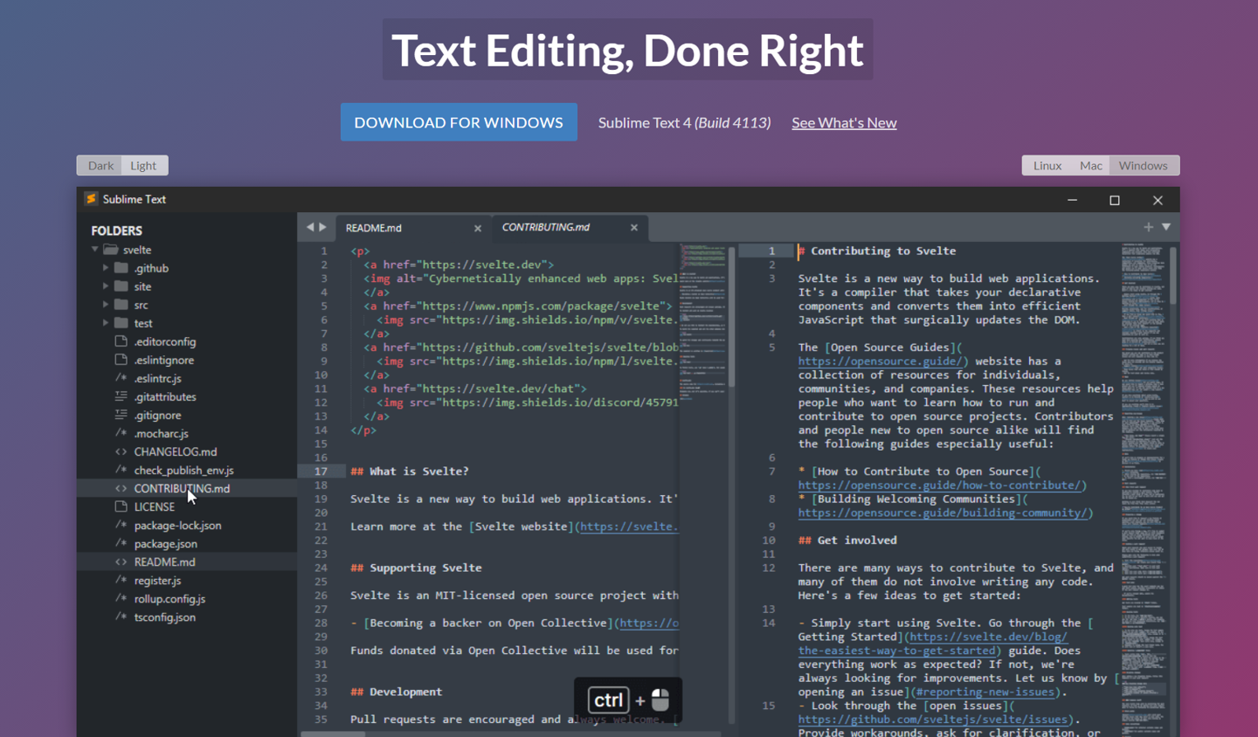Image resolution: width=1258 pixels, height=737 pixels.
Task: Click the .editorconfig file icon
Action: 121,341
